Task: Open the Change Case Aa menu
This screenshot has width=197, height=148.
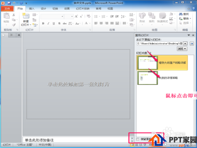Action: (78, 23)
